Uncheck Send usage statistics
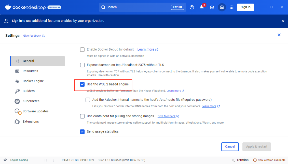The image size is (288, 164). (x=82, y=132)
